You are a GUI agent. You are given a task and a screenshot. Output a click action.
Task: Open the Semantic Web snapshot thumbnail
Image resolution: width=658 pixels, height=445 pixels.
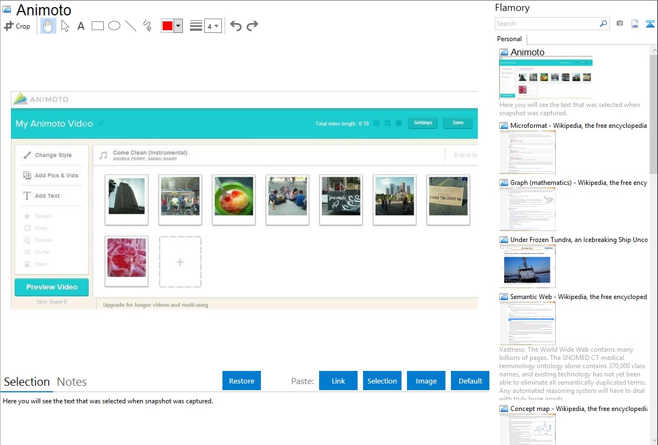pos(527,323)
